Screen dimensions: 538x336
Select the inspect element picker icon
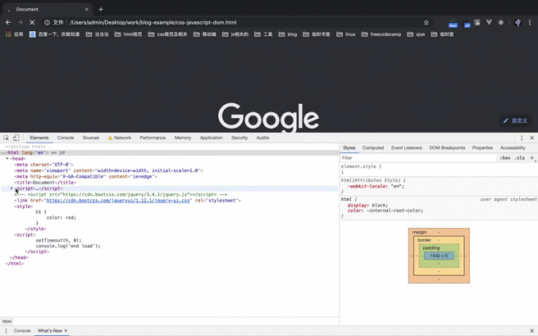coord(6,138)
